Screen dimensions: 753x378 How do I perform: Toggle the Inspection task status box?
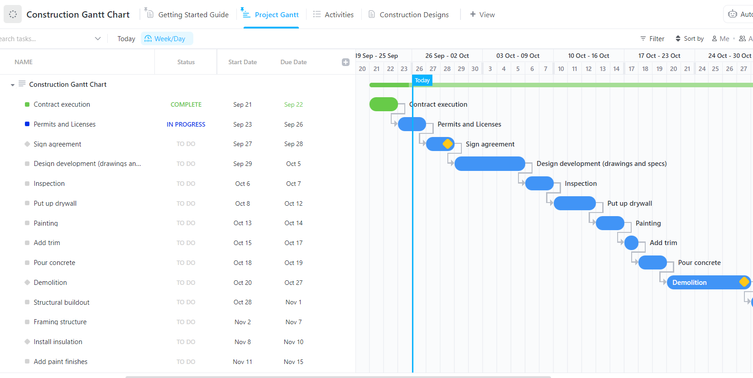pyautogui.click(x=27, y=184)
